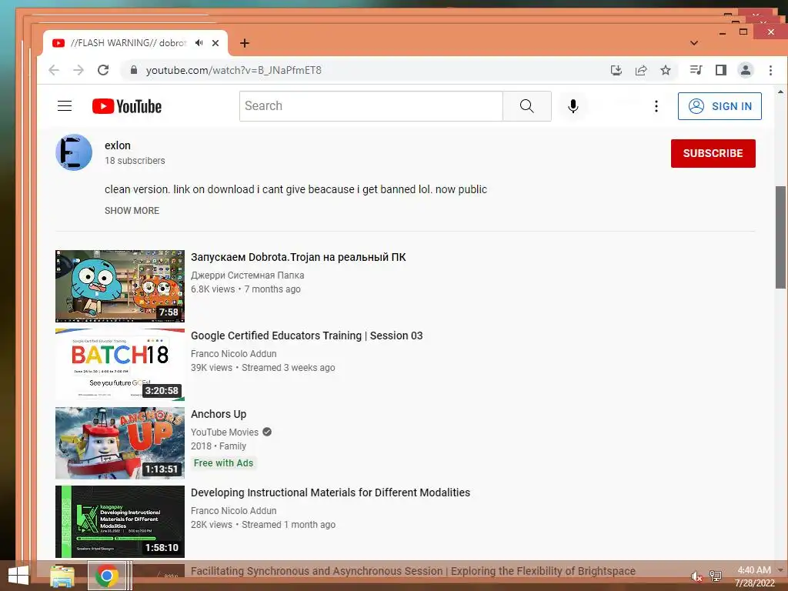Open the taskbar clock showing 4:40 AM
Image resolution: width=788 pixels, height=591 pixels.
coord(754,576)
